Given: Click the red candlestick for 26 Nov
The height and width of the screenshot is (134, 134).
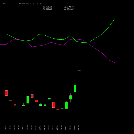Looking at the screenshot, I should [54, 105].
